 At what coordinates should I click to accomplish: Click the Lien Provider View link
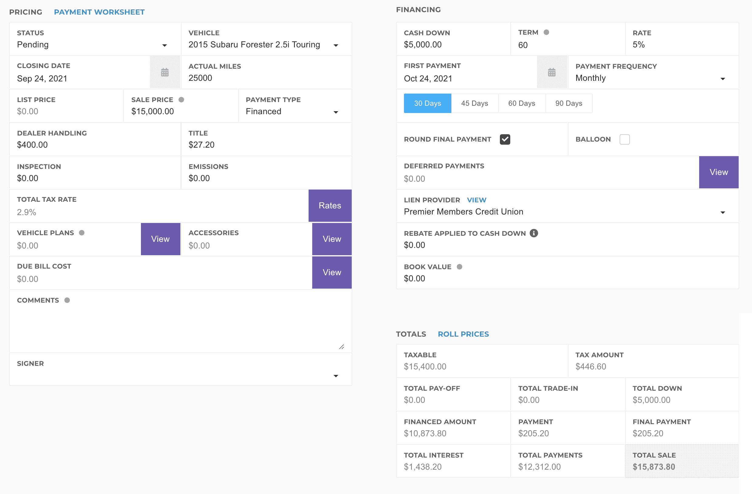click(477, 200)
